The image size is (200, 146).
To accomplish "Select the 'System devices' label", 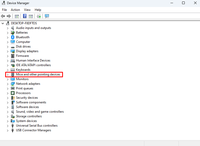I will 26,121.
